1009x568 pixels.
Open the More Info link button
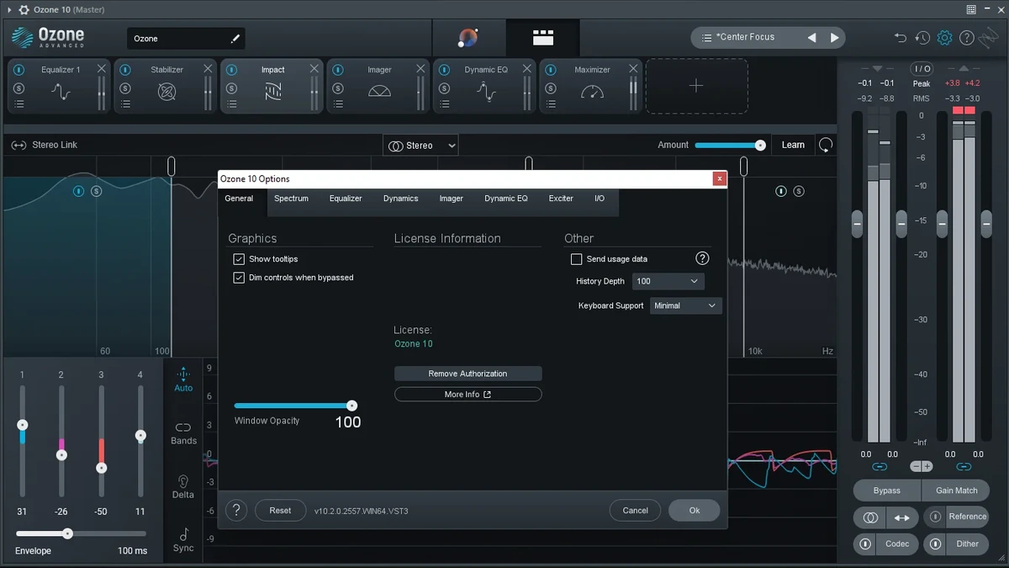point(468,395)
